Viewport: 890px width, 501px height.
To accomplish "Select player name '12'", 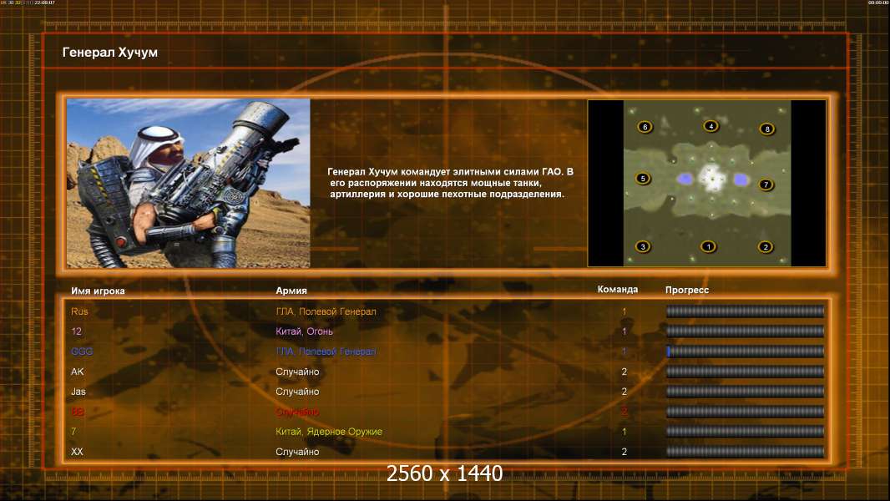I will (x=77, y=331).
